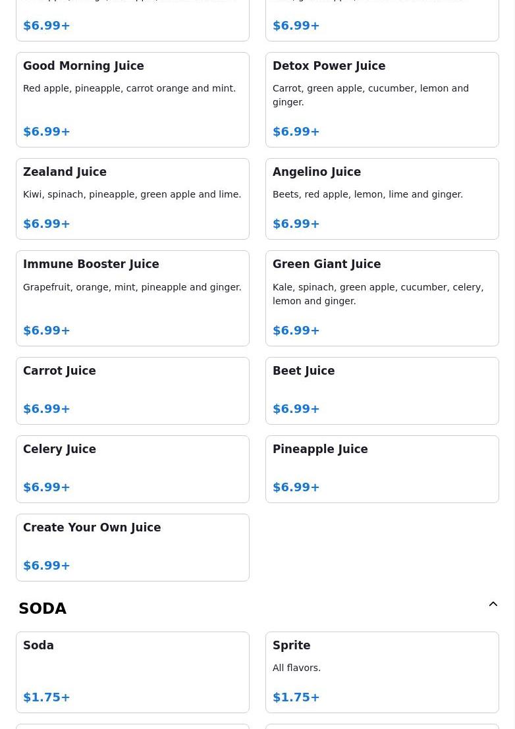
Task: Click the Immune Booster Juice description text
Action: click(x=132, y=287)
